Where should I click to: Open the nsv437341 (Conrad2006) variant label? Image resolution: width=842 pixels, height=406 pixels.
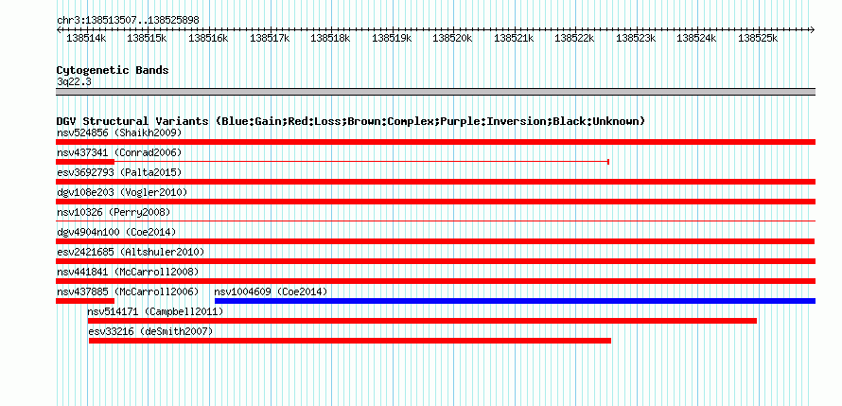click(119, 152)
